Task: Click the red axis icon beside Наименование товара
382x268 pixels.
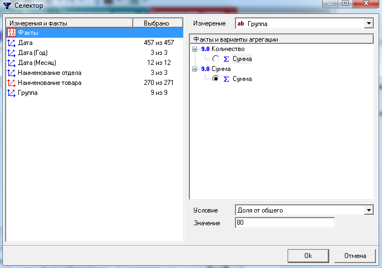Action: click(12, 83)
